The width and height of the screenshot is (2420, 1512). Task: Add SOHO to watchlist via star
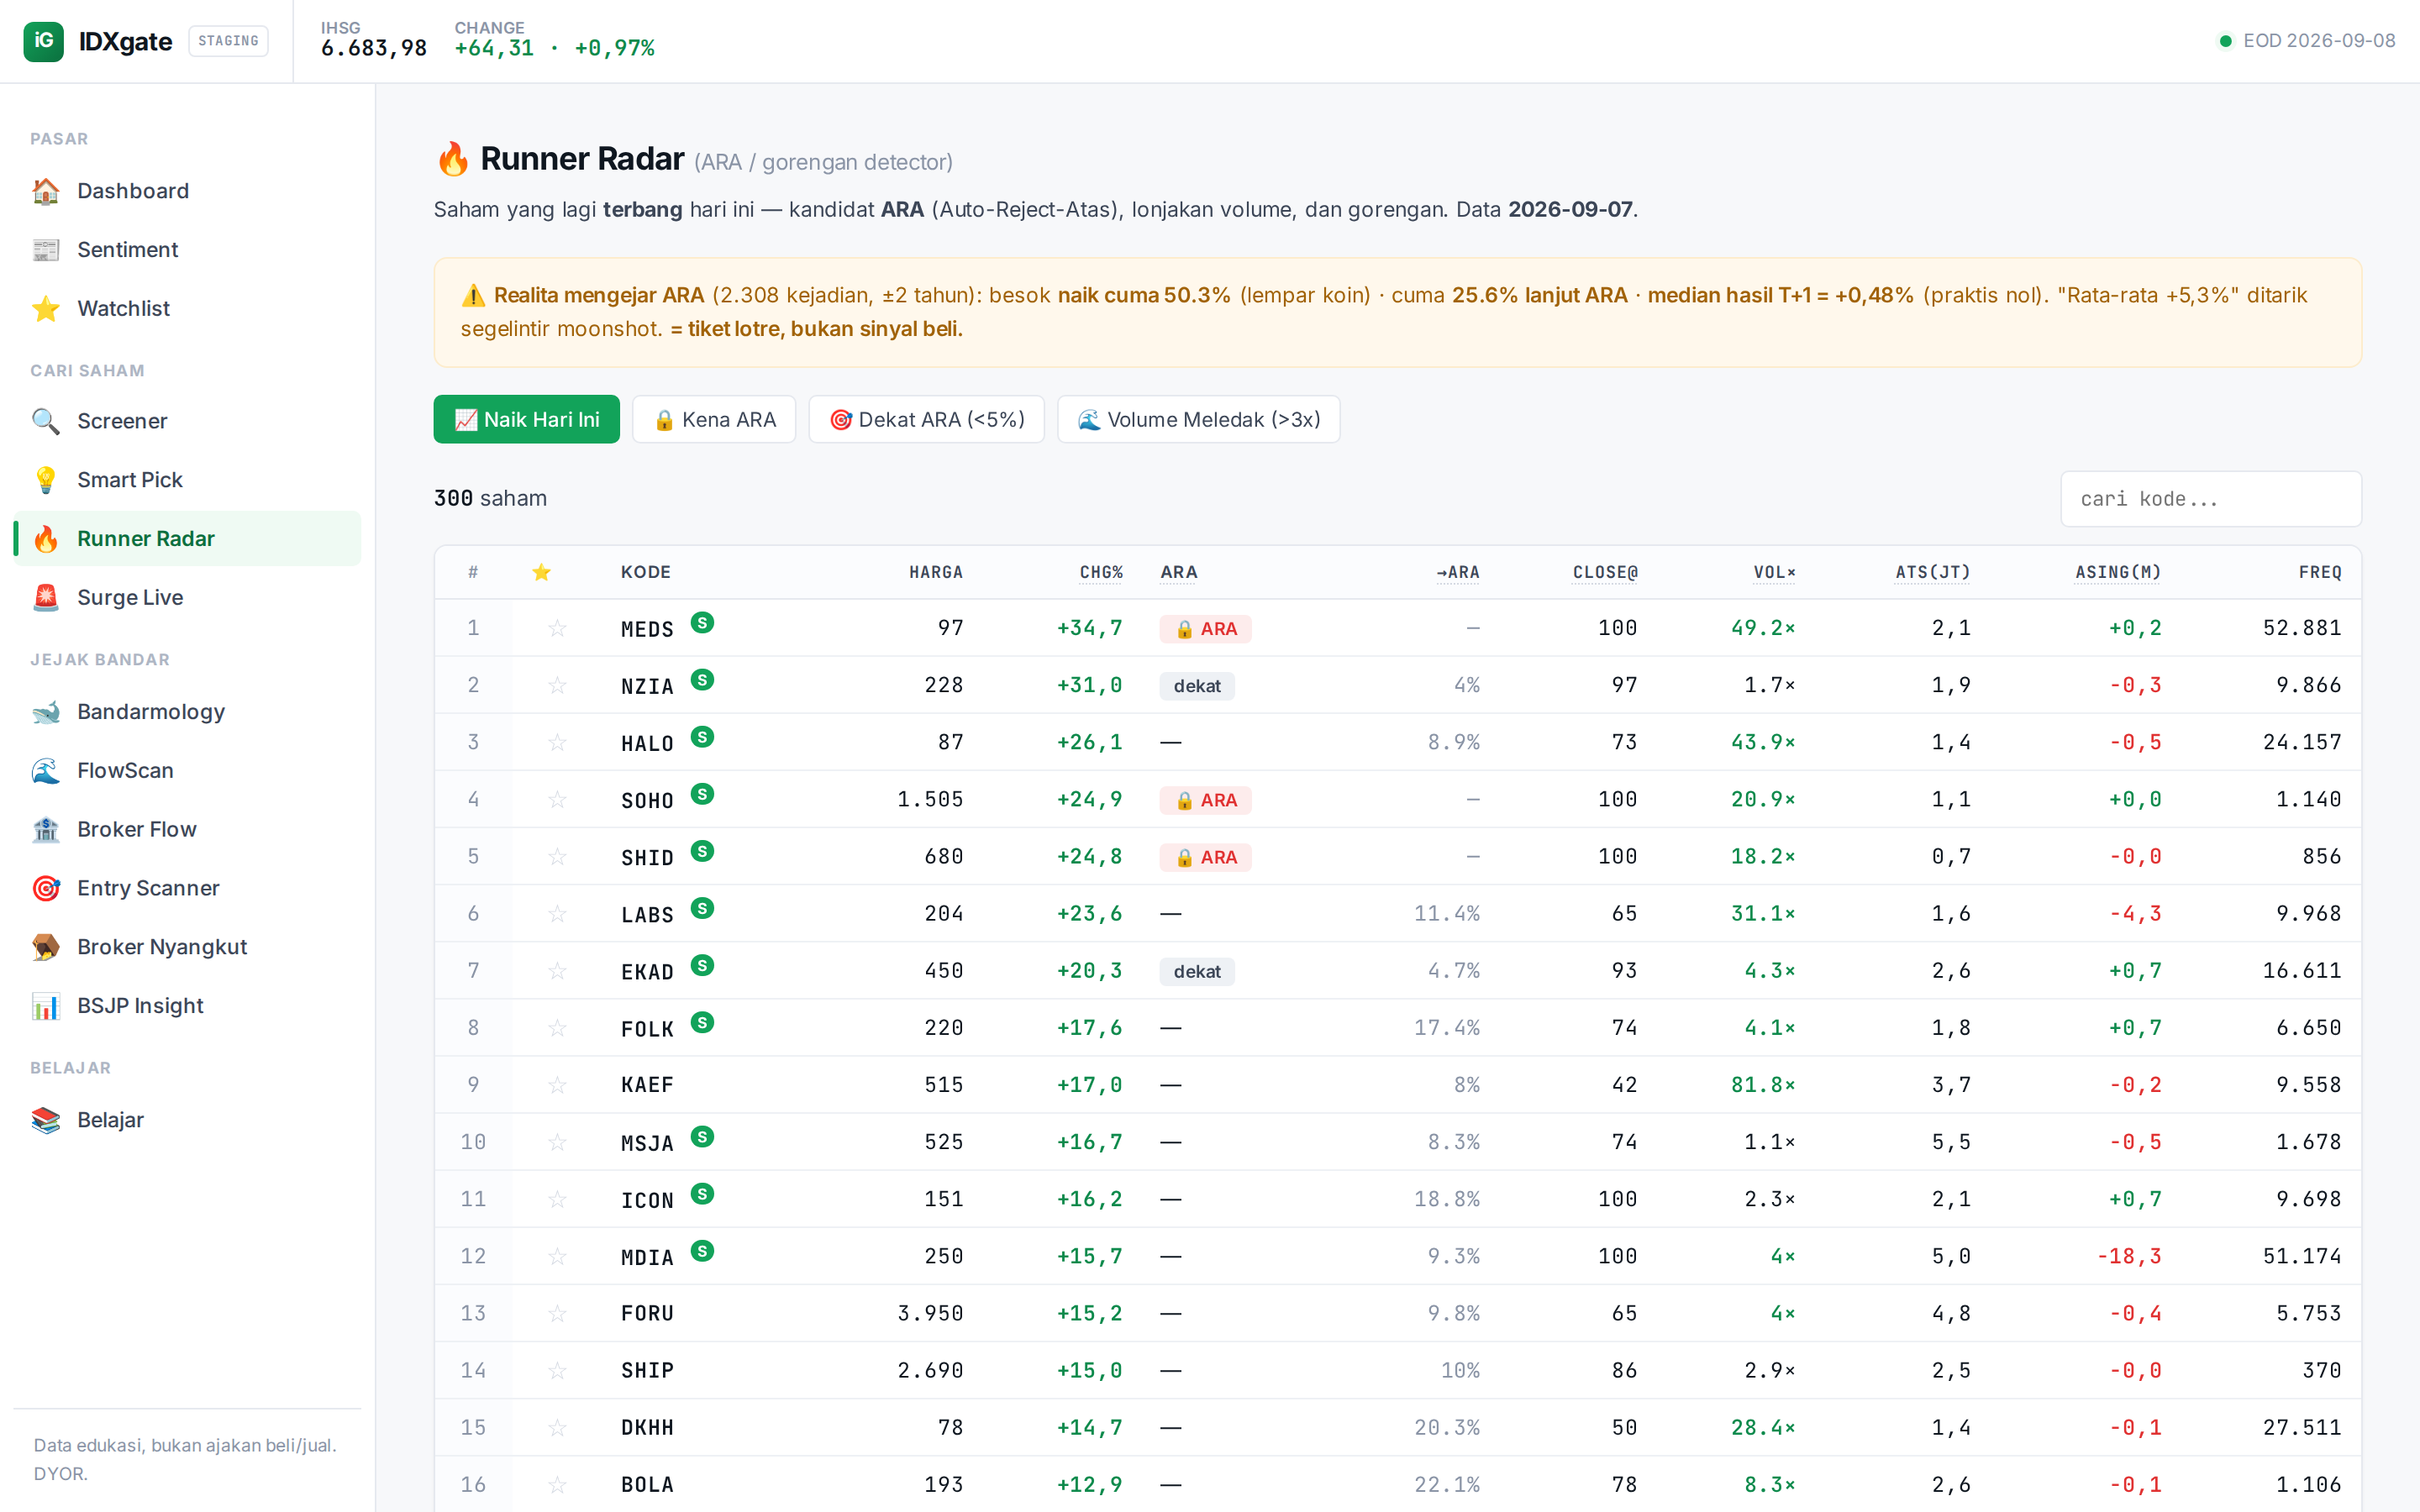tap(557, 799)
